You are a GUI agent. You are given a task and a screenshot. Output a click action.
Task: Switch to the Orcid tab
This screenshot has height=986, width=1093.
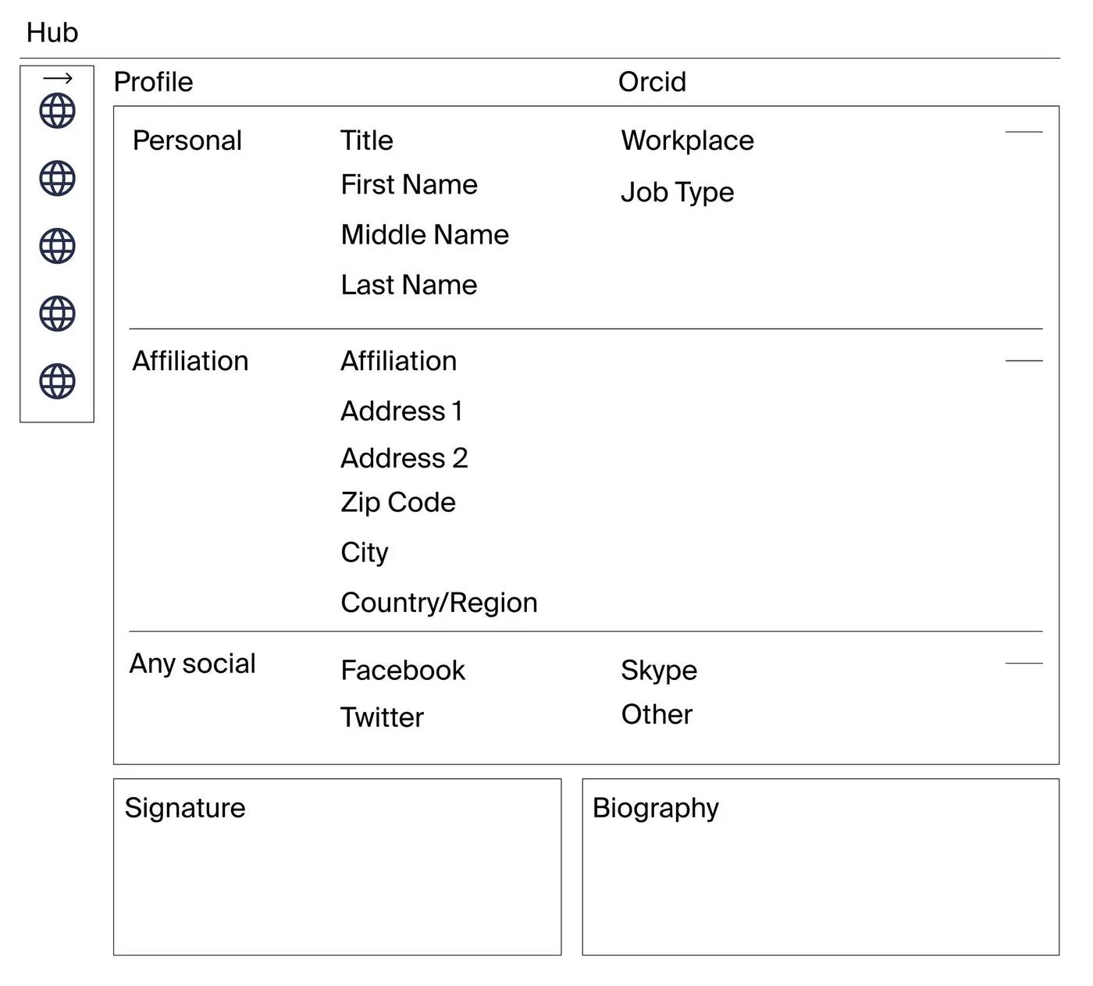coord(652,82)
